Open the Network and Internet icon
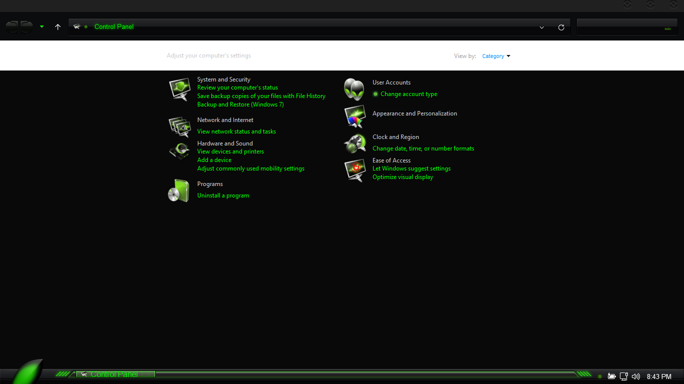This screenshot has width=684, height=384. (x=179, y=127)
